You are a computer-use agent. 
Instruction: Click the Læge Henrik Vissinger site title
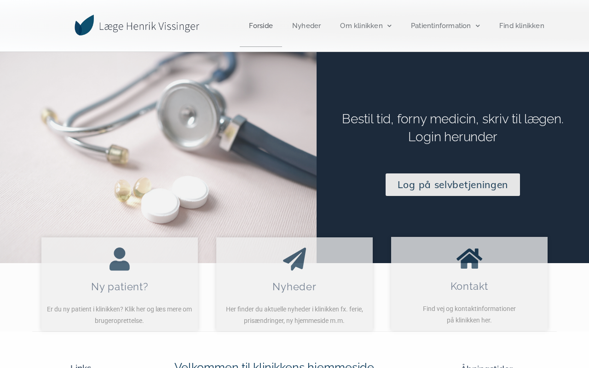[x=149, y=26]
